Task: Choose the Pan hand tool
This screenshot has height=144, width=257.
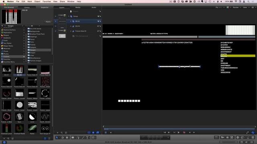Action: coord(67,138)
